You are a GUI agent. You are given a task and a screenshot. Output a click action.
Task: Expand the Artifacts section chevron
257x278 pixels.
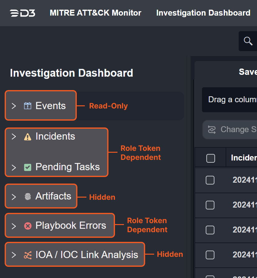14,197
